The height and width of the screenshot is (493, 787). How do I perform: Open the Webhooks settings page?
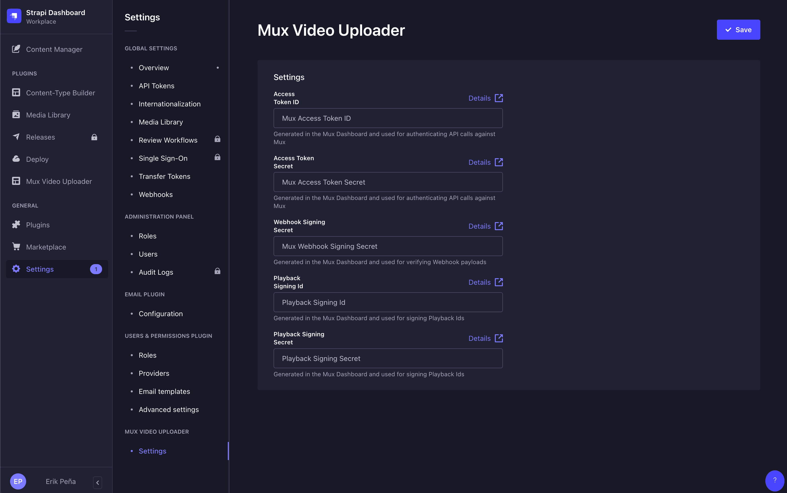coord(155,194)
